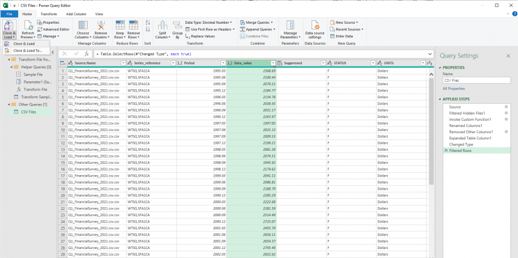This screenshot has width=518, height=258.
Task: Sort descending with the Z-A icon
Action: tap(148, 29)
